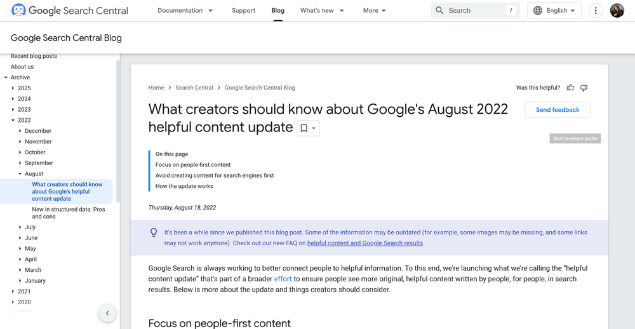
Task: Collapse the Archive tree section
Action: [x=6, y=77]
